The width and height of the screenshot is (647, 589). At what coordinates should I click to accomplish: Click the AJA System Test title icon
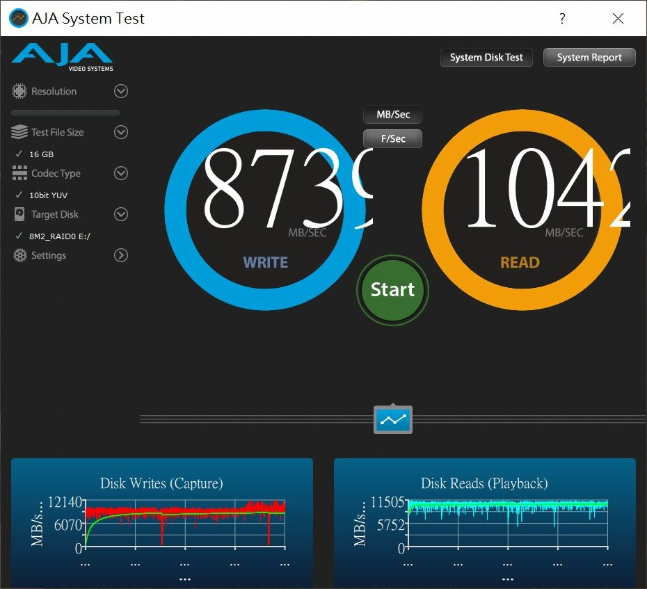point(18,18)
